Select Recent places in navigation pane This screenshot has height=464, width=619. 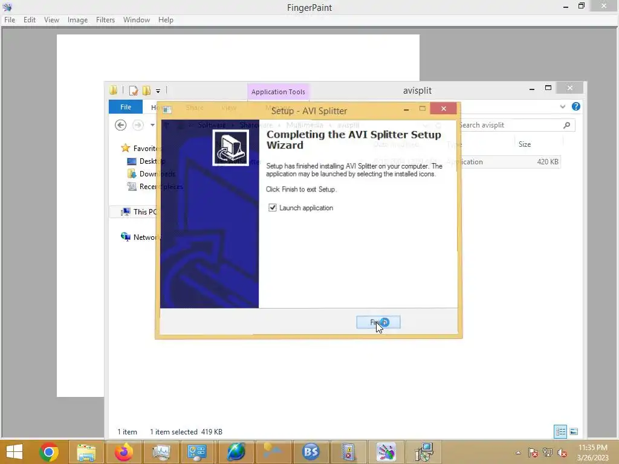point(155,186)
